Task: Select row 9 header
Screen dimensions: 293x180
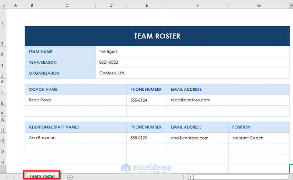Action: [3, 111]
